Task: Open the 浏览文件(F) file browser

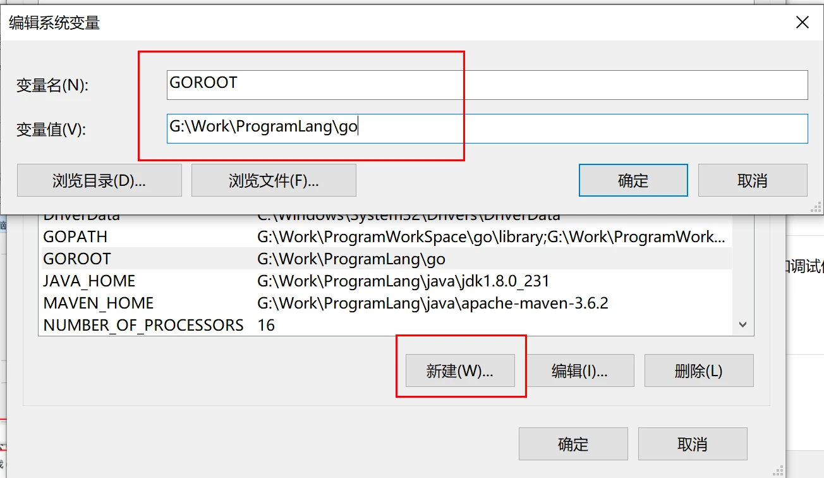Action: coord(274,180)
